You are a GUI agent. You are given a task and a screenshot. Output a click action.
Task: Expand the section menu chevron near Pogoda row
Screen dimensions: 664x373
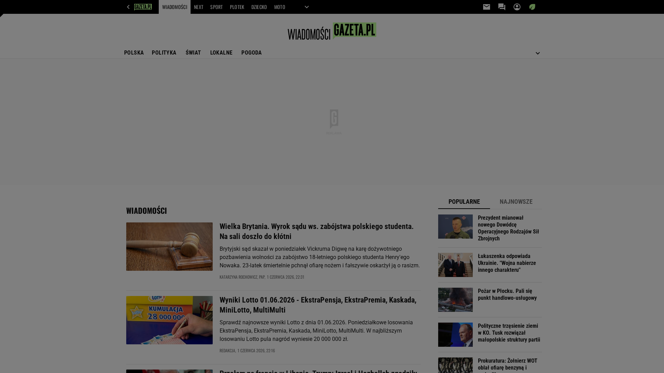(538, 53)
